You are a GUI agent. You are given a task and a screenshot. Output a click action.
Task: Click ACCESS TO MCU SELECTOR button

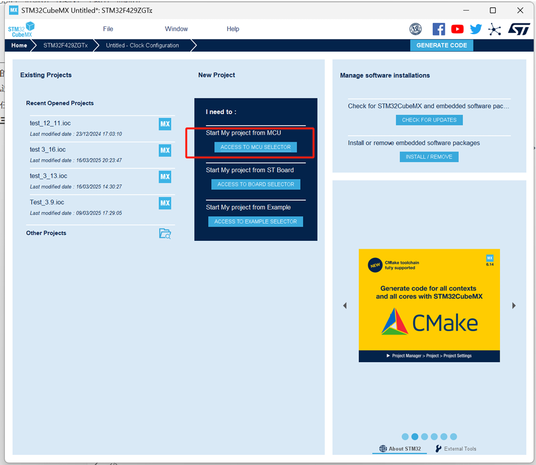(255, 147)
